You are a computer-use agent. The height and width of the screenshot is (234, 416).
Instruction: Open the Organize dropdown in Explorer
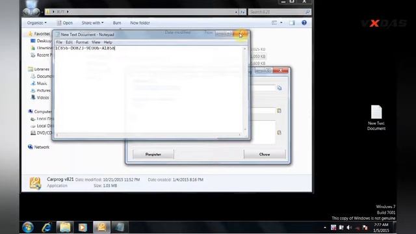coord(37,23)
